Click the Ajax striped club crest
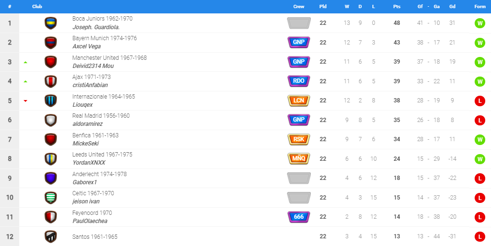491x246 pixels. [50, 81]
